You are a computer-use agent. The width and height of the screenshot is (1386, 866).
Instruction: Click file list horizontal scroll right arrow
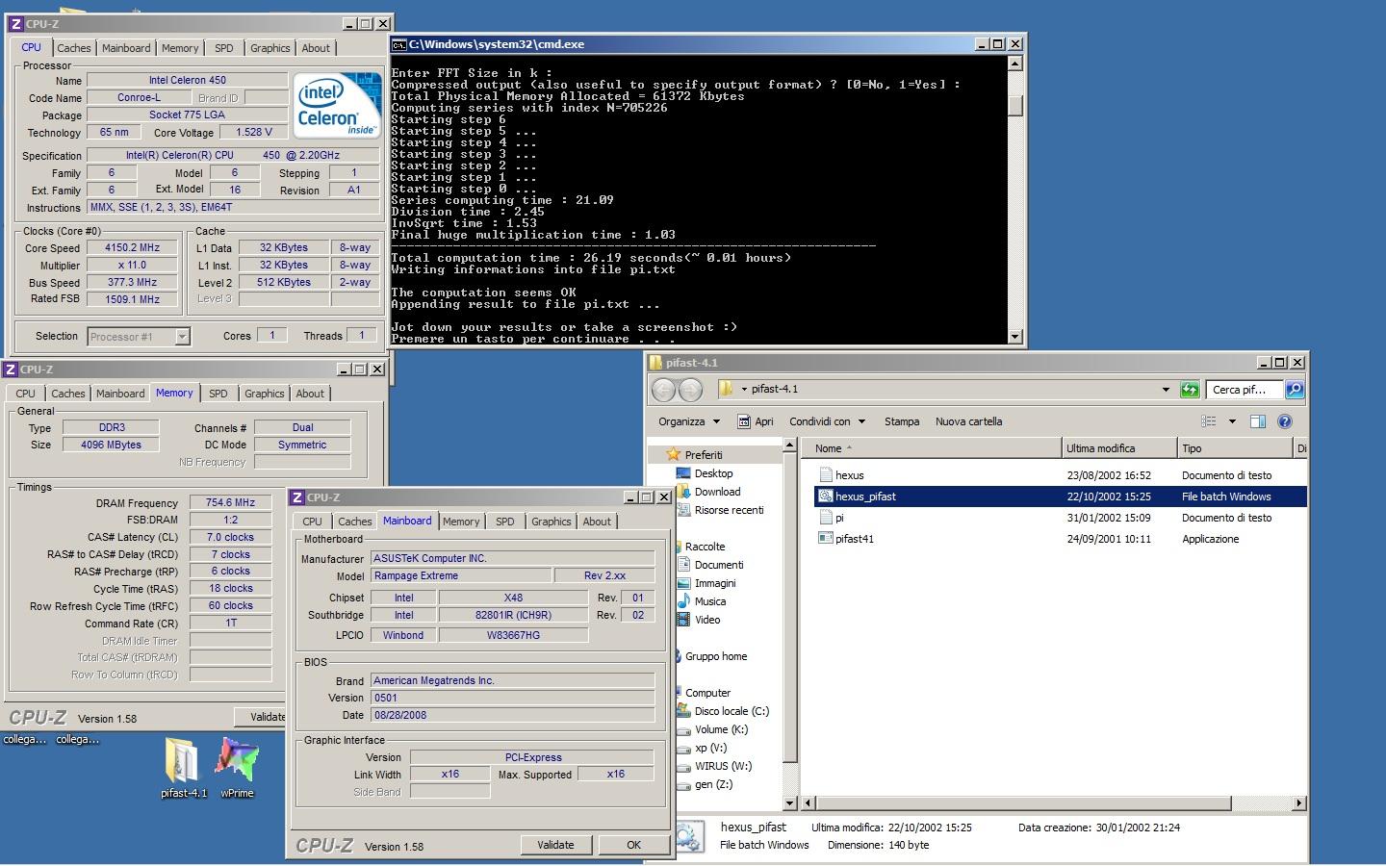coord(1298,802)
